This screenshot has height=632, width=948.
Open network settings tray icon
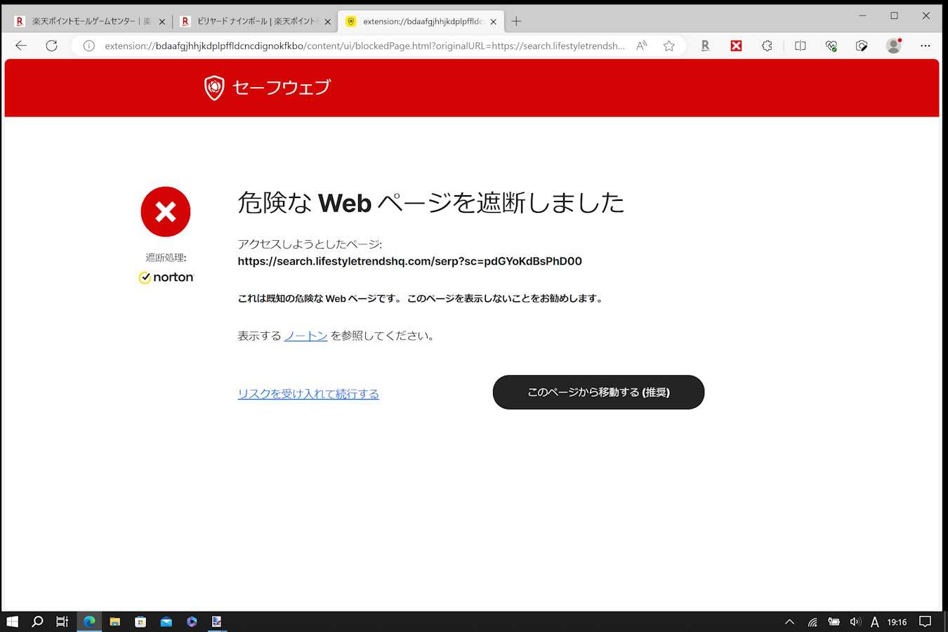tap(812, 621)
